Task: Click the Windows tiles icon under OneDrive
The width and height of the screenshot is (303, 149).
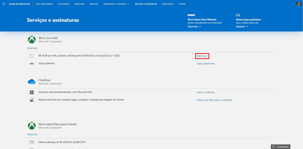Action: 32,92
